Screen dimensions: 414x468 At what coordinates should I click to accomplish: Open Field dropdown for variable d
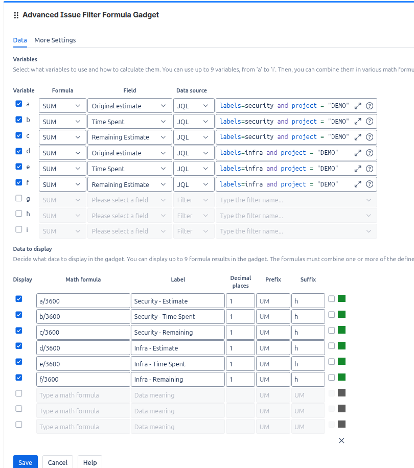tap(129, 153)
